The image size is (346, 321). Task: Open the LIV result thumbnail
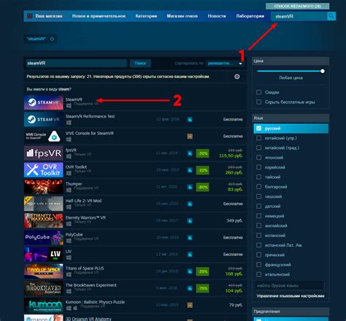point(44,255)
